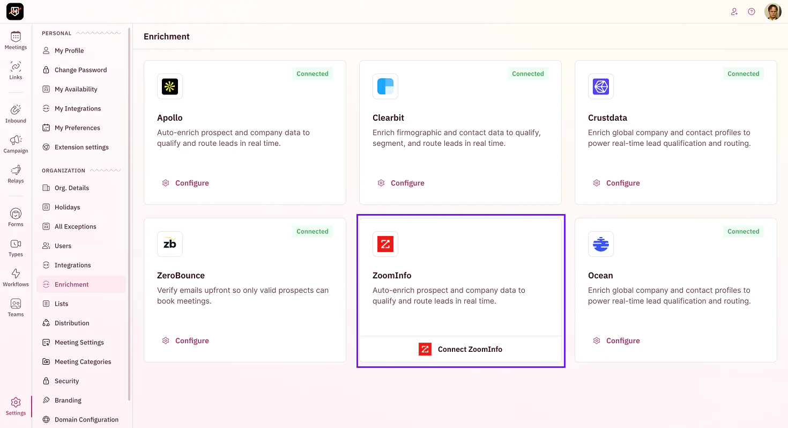This screenshot has width=788, height=428.
Task: Click the Clearbit logo icon
Action: (x=385, y=86)
